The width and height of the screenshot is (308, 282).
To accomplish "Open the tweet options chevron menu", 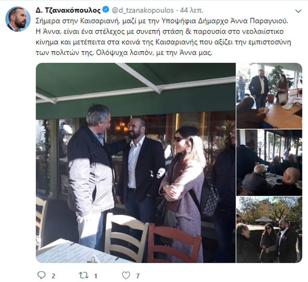I will [x=298, y=11].
